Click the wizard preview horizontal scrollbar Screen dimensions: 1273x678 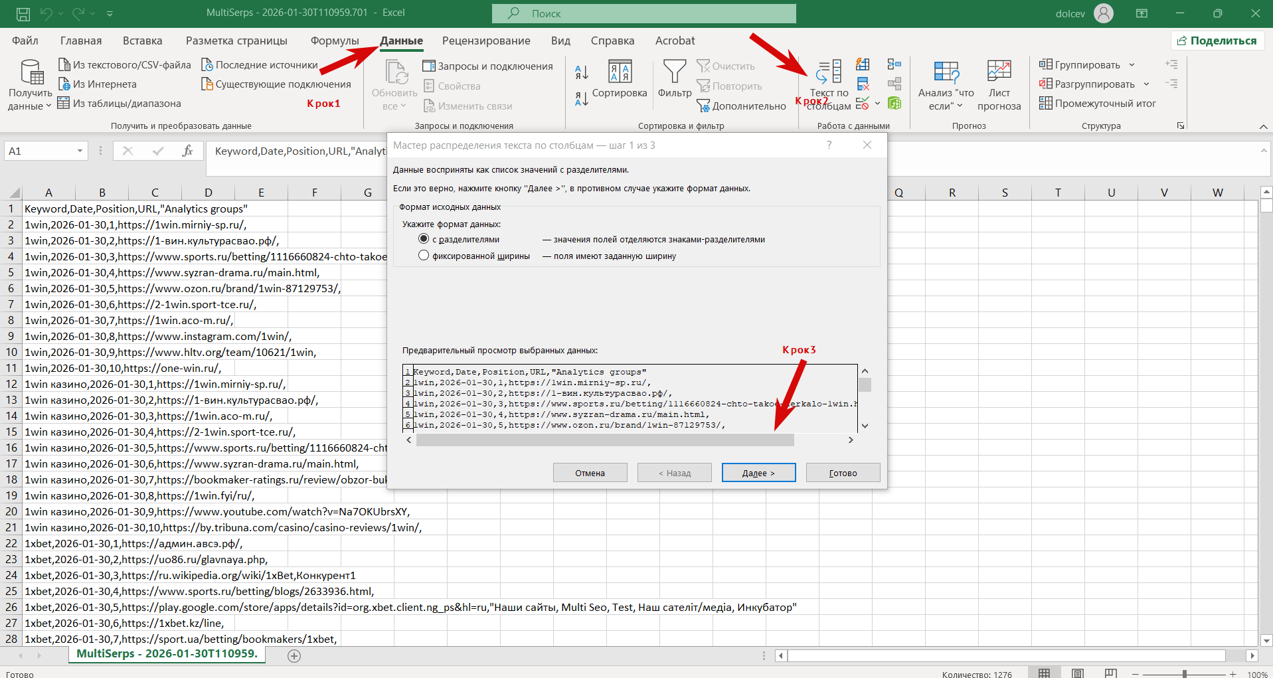605,440
